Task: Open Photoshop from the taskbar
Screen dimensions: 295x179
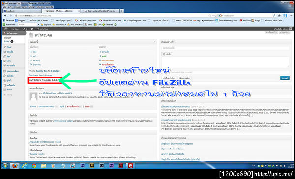Action: point(82,166)
